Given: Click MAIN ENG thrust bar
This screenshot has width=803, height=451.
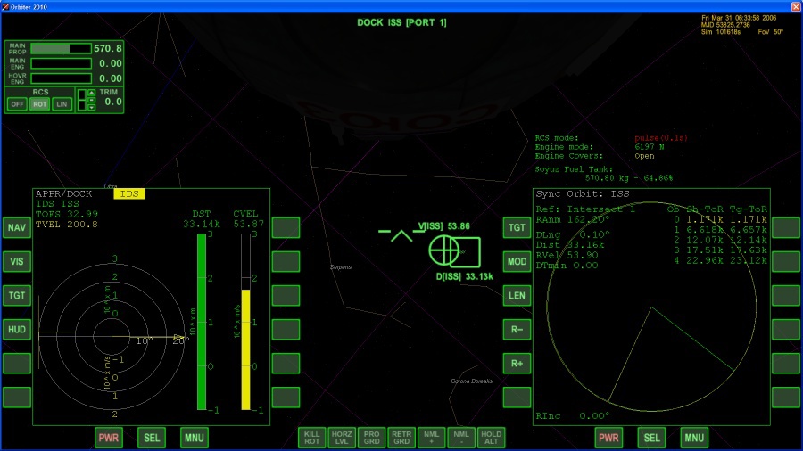Looking at the screenshot, I should (x=61, y=63).
